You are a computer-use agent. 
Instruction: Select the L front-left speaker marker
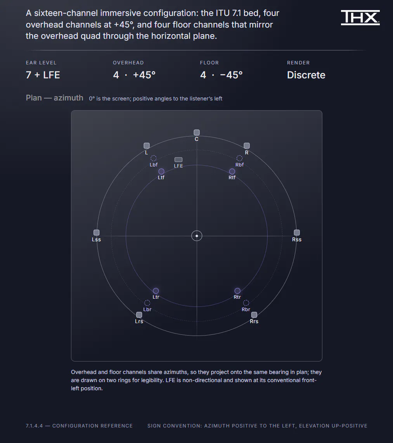coord(147,146)
